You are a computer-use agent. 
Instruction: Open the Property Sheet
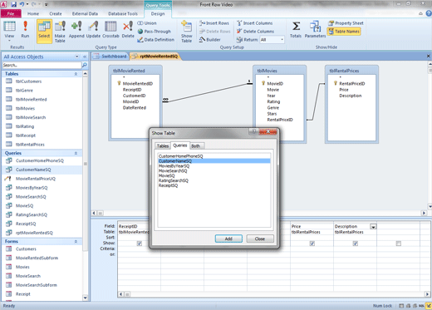346,23
